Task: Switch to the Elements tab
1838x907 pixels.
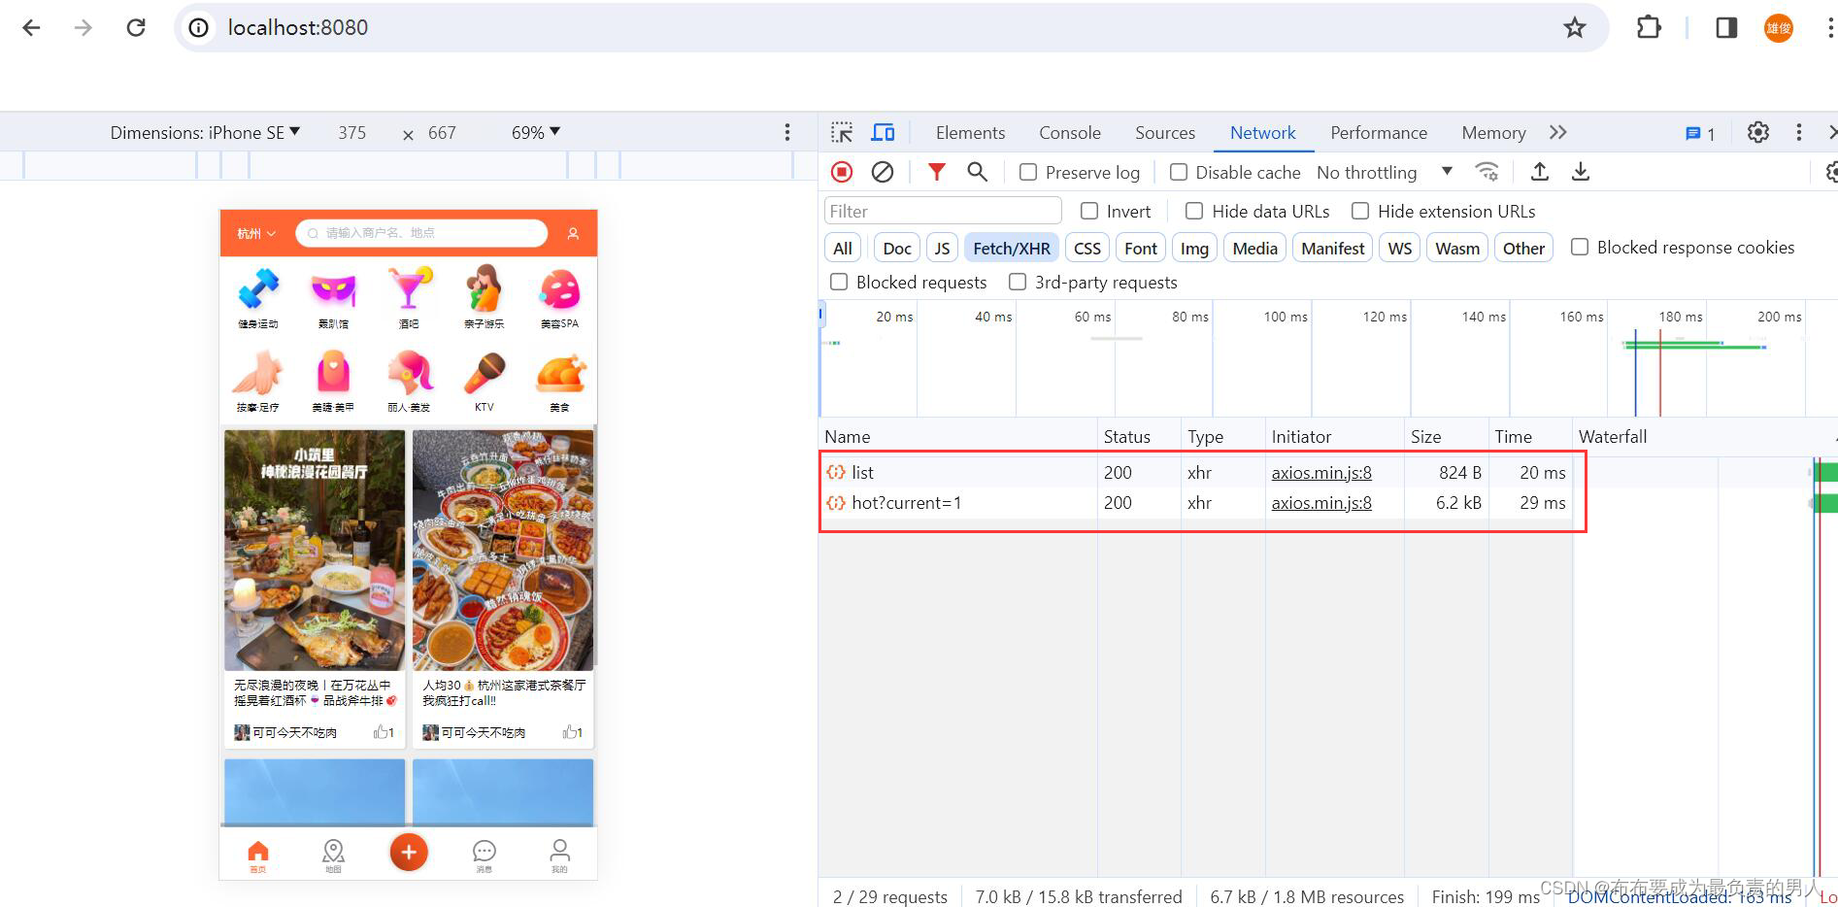Action: click(x=970, y=132)
